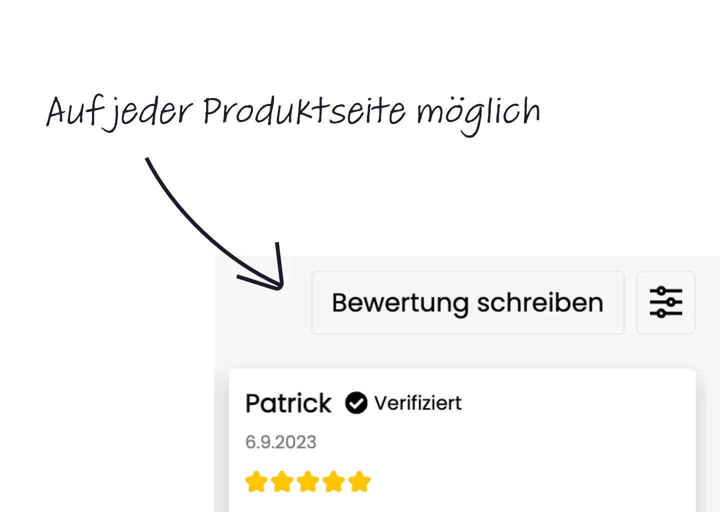Click empty white area of Patrick's review card
Viewport: 720px width, 512px height.
(x=550, y=450)
